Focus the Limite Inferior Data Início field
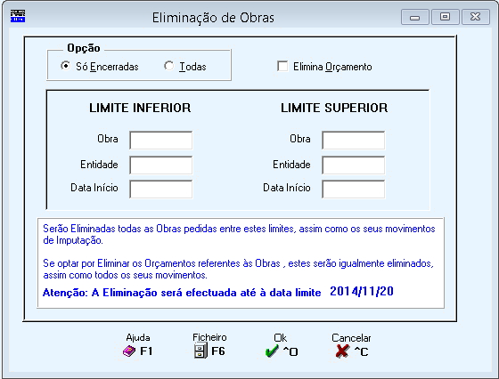The image size is (499, 379). (161, 189)
